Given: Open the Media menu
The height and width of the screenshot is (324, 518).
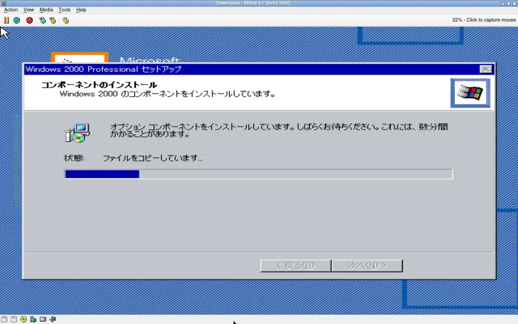Looking at the screenshot, I should pyautogui.click(x=46, y=10).
